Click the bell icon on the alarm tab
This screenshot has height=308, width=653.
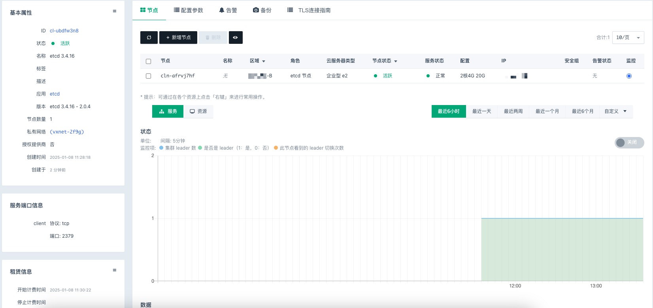222,10
